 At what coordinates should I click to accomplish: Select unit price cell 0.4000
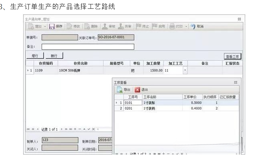(192, 109)
